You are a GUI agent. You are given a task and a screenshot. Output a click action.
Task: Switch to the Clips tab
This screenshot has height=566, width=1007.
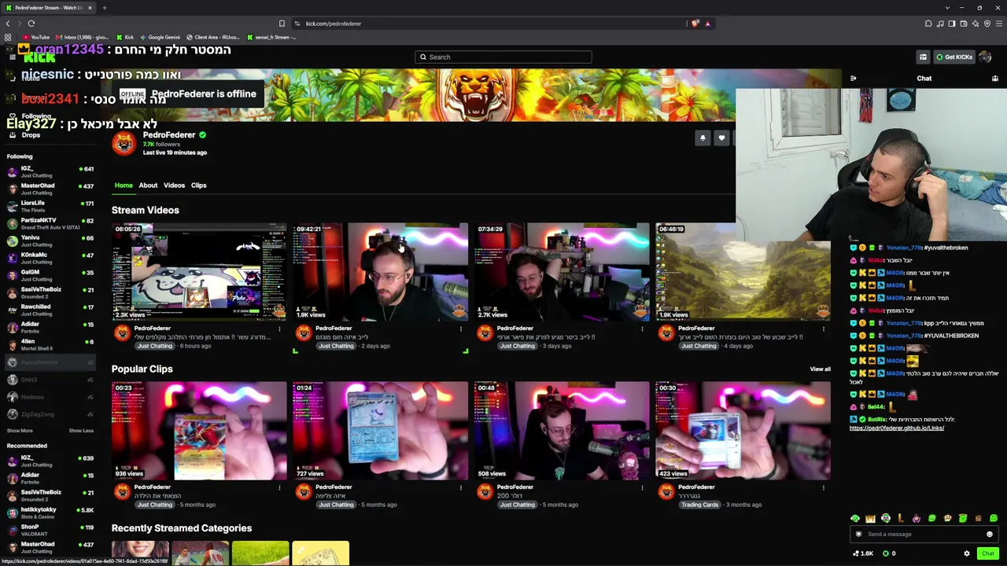coord(198,186)
